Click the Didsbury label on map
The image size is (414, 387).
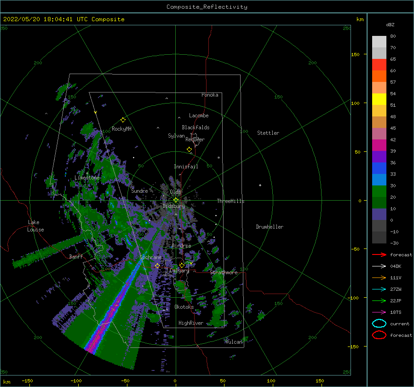[x=173, y=206]
